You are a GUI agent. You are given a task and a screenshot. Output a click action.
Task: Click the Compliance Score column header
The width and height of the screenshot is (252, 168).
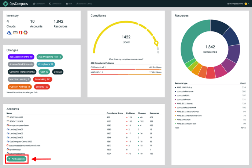(115, 113)
